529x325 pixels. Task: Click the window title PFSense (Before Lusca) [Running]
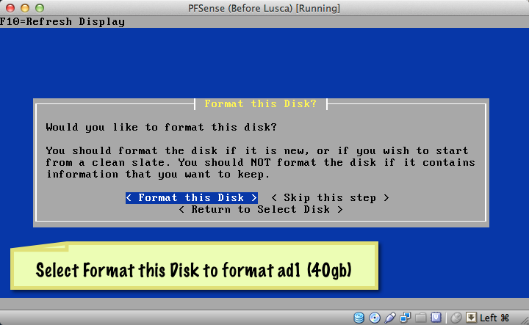point(264,8)
